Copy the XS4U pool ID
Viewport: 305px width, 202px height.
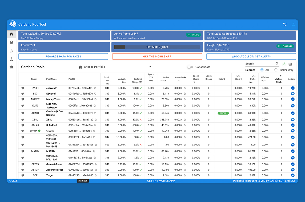point(96,120)
